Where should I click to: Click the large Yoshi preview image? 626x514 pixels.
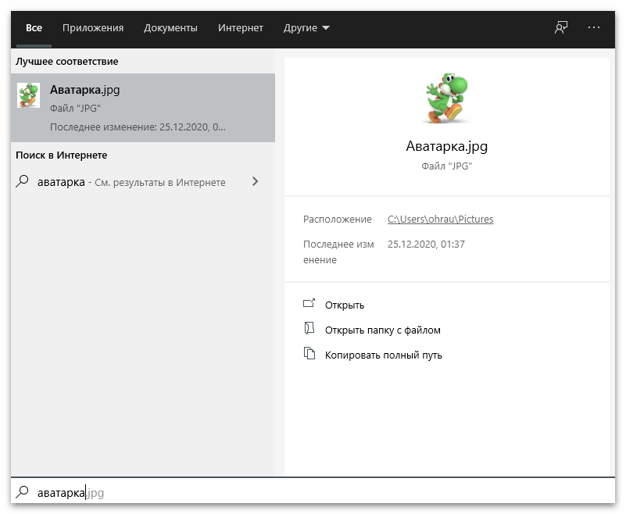(446, 98)
